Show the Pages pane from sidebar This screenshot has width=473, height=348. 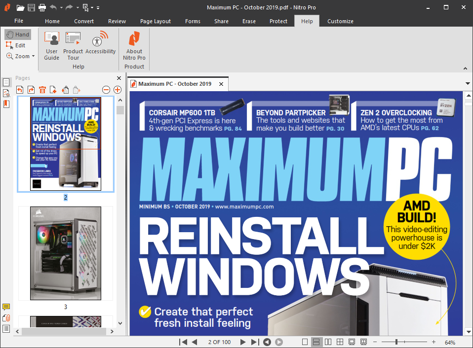6,82
